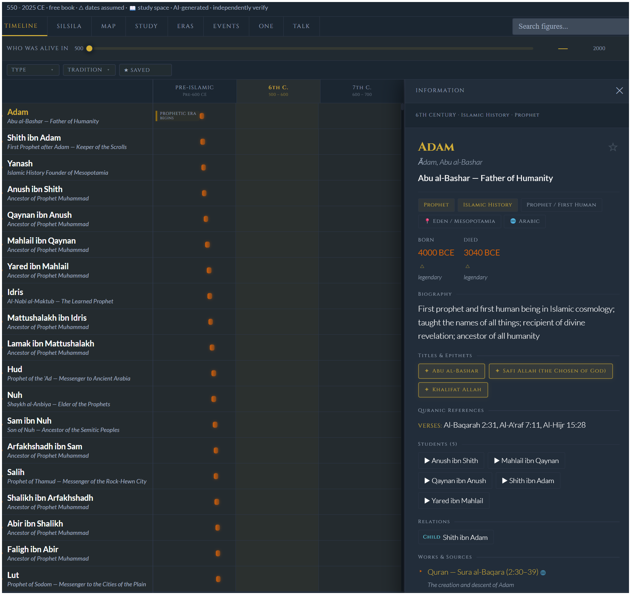Open the TYPE filter dropdown

pos(33,70)
